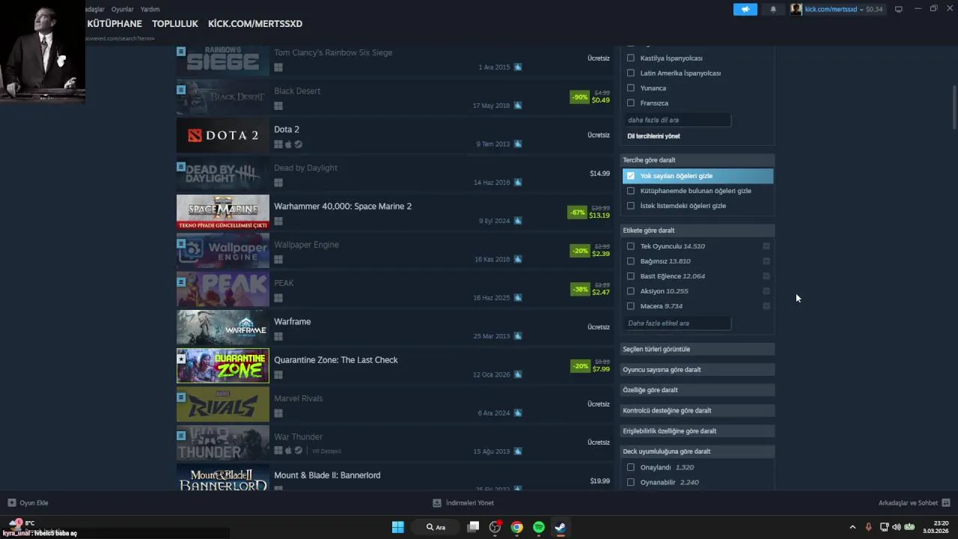Screen dimensions: 958x539
Task: Click the Arkadaşlar ve Sohbet button
Action: pyautogui.click(x=914, y=503)
